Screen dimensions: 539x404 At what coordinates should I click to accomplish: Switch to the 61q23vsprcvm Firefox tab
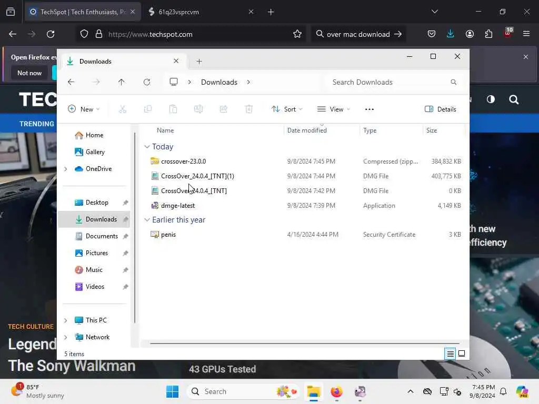[x=201, y=12]
